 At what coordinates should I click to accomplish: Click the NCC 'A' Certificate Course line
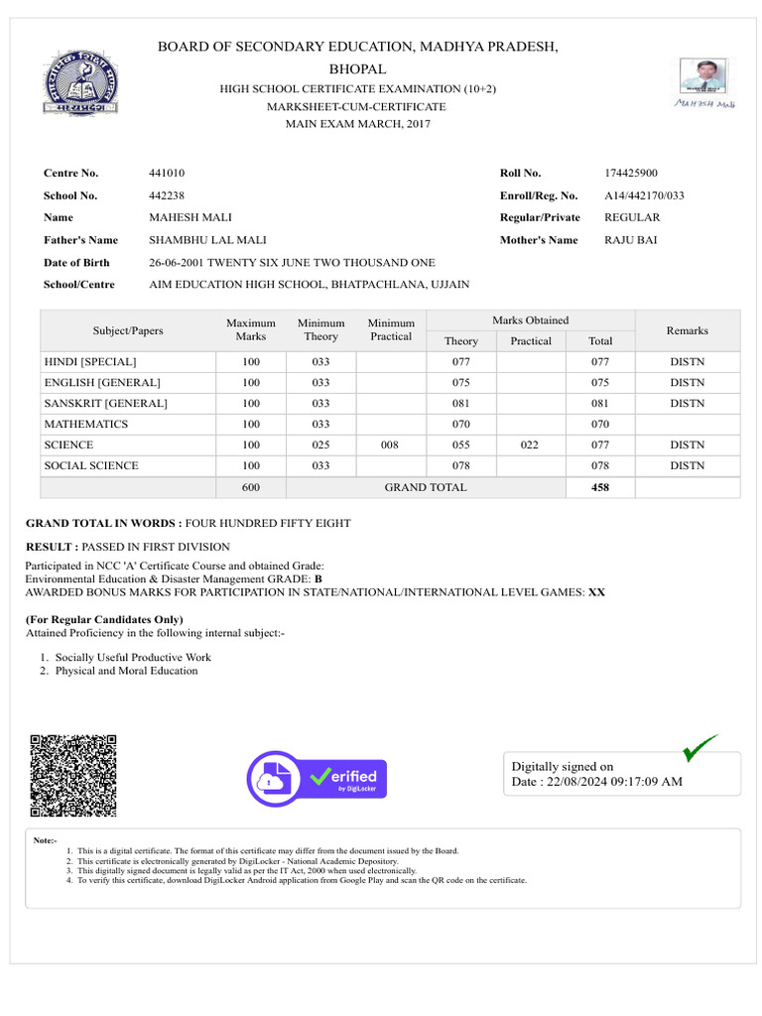coord(175,567)
